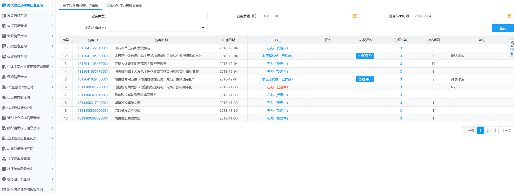This screenshot has width=514, height=193.
Task: Click the 税务通知书查询 sidebar icon
Action: tap(4, 179)
